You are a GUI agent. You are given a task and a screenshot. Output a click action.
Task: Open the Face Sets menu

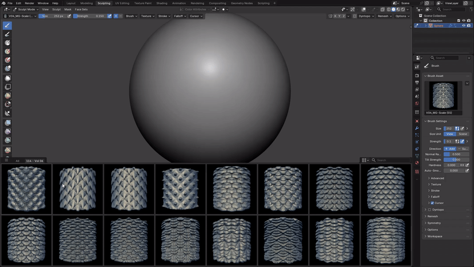(x=81, y=9)
